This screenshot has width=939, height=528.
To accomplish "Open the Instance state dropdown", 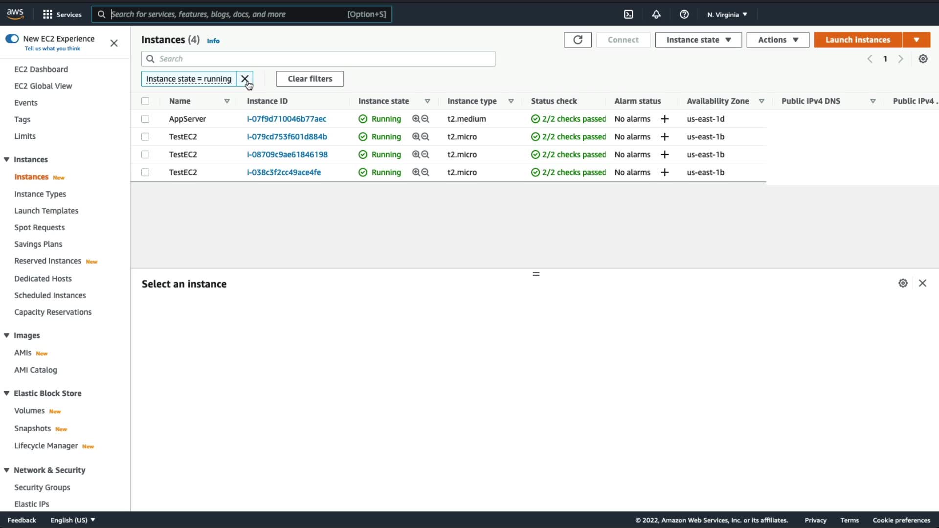I will click(x=698, y=40).
